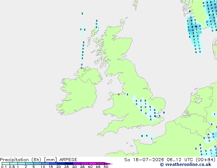Click the 'ARPEGE' model name label
Image resolution: width=217 pixels, height=168 pixels.
[68, 160]
